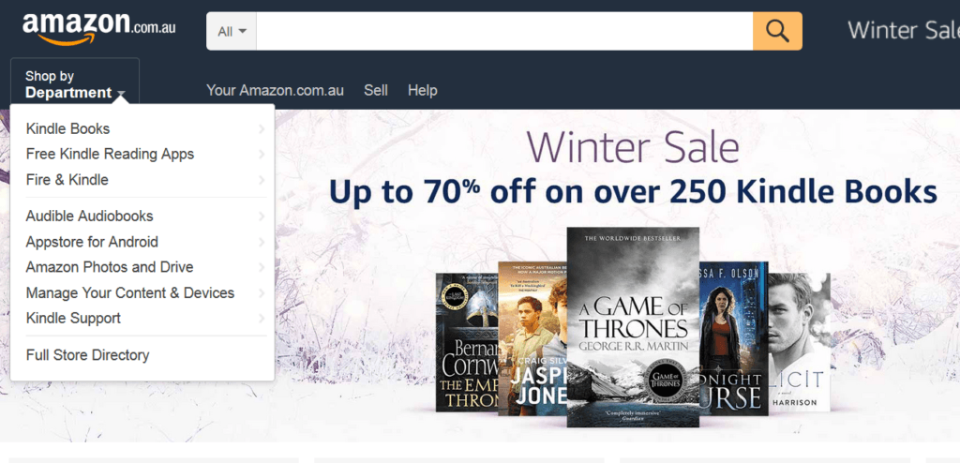Visit Your Amazon.com.au link
The height and width of the screenshot is (463, 960).
click(275, 91)
